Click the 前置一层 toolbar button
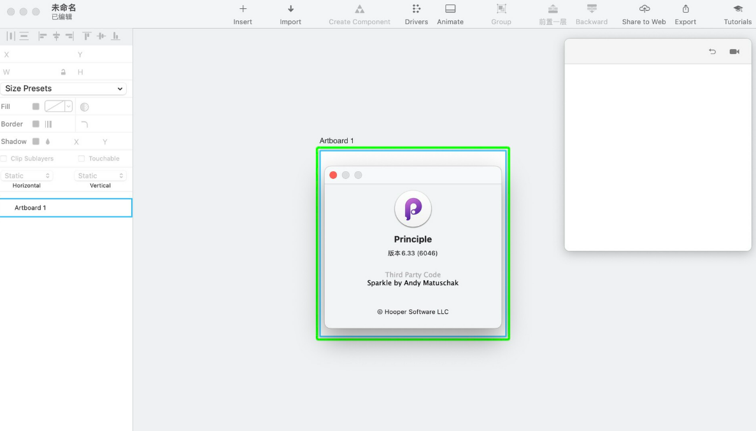The image size is (756, 431). (553, 15)
